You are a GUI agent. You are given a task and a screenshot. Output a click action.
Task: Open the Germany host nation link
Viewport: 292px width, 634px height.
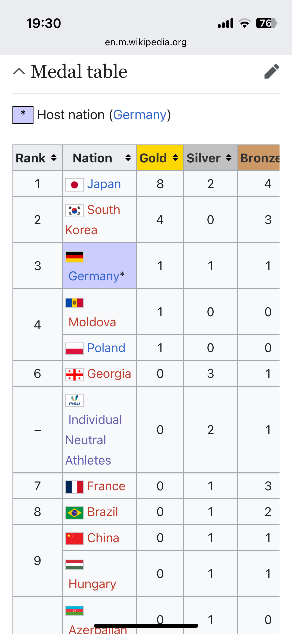click(x=140, y=115)
